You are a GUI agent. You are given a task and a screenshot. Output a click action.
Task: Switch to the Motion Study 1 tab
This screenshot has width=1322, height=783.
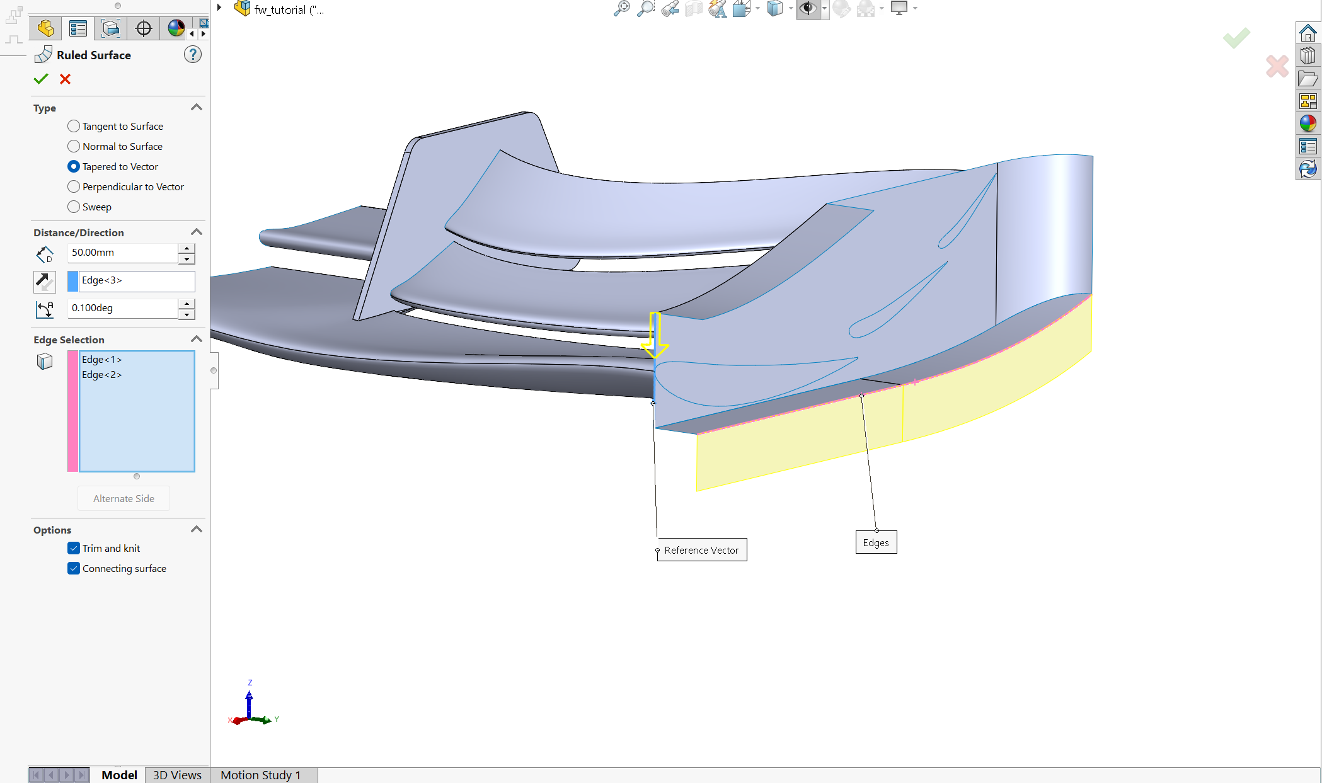click(x=260, y=775)
